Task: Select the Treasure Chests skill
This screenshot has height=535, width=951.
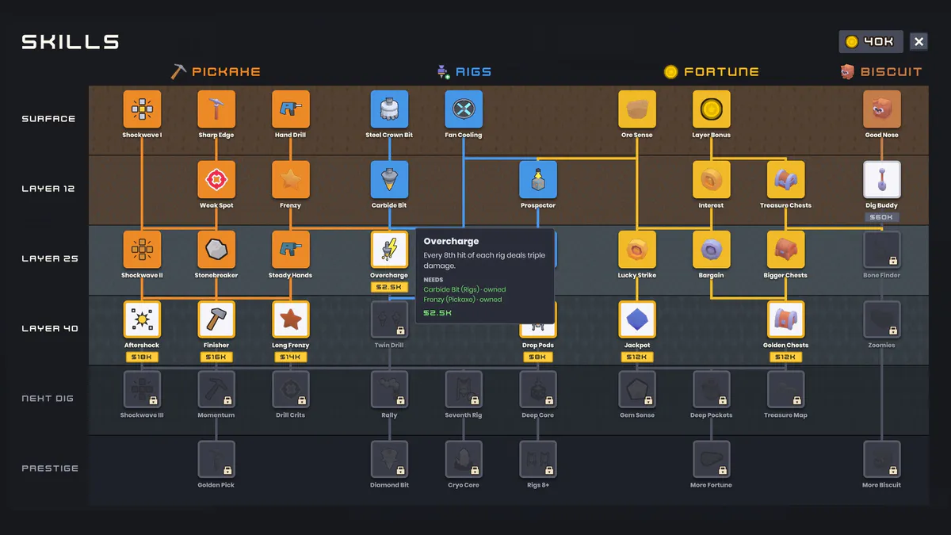Action: pyautogui.click(x=785, y=180)
